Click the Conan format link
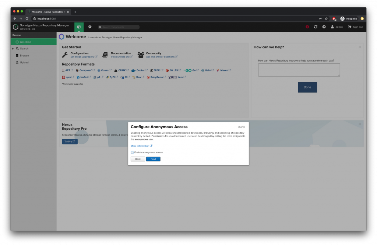This screenshot has height=245, width=377. tap(104, 70)
